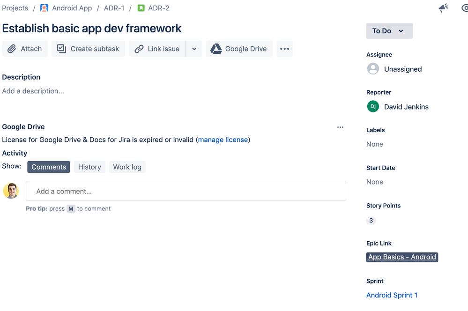This screenshot has height=311, width=468.
Task: Click the Add a comment field
Action: coord(186,191)
